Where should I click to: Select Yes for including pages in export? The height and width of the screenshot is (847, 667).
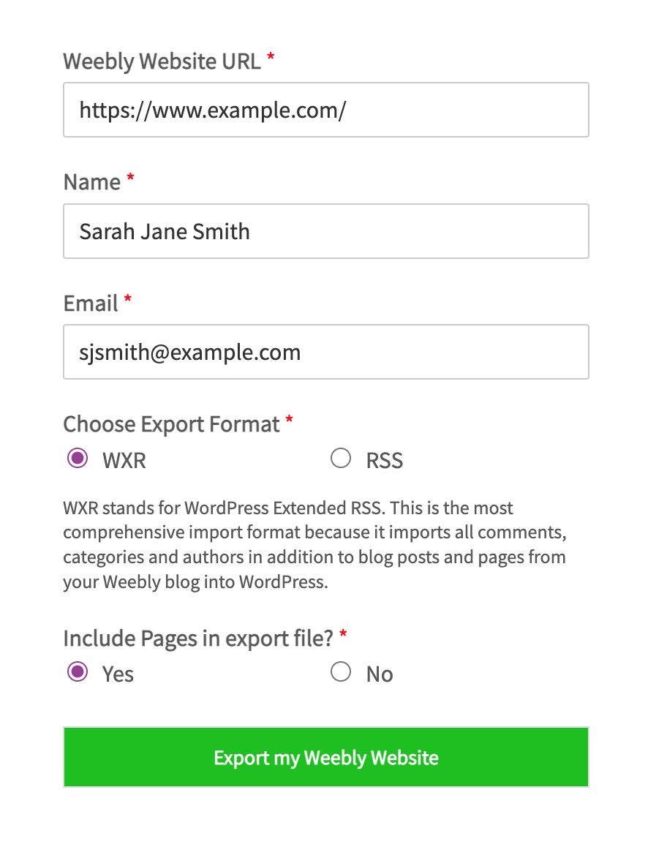pos(77,671)
